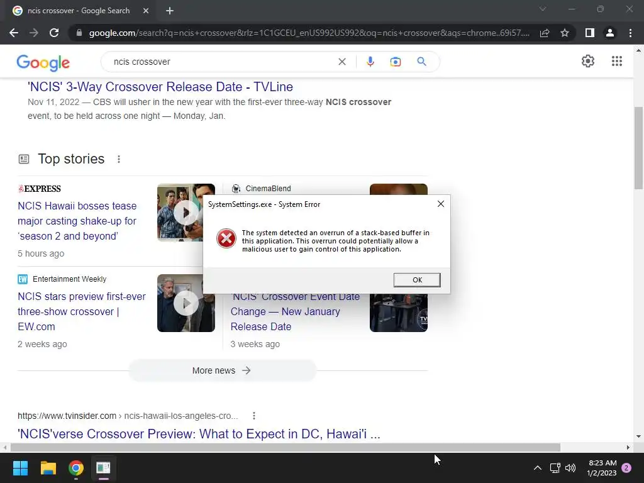This screenshot has width=644, height=483.
Task: Click OK in the System Error dialog
Action: [x=417, y=280]
